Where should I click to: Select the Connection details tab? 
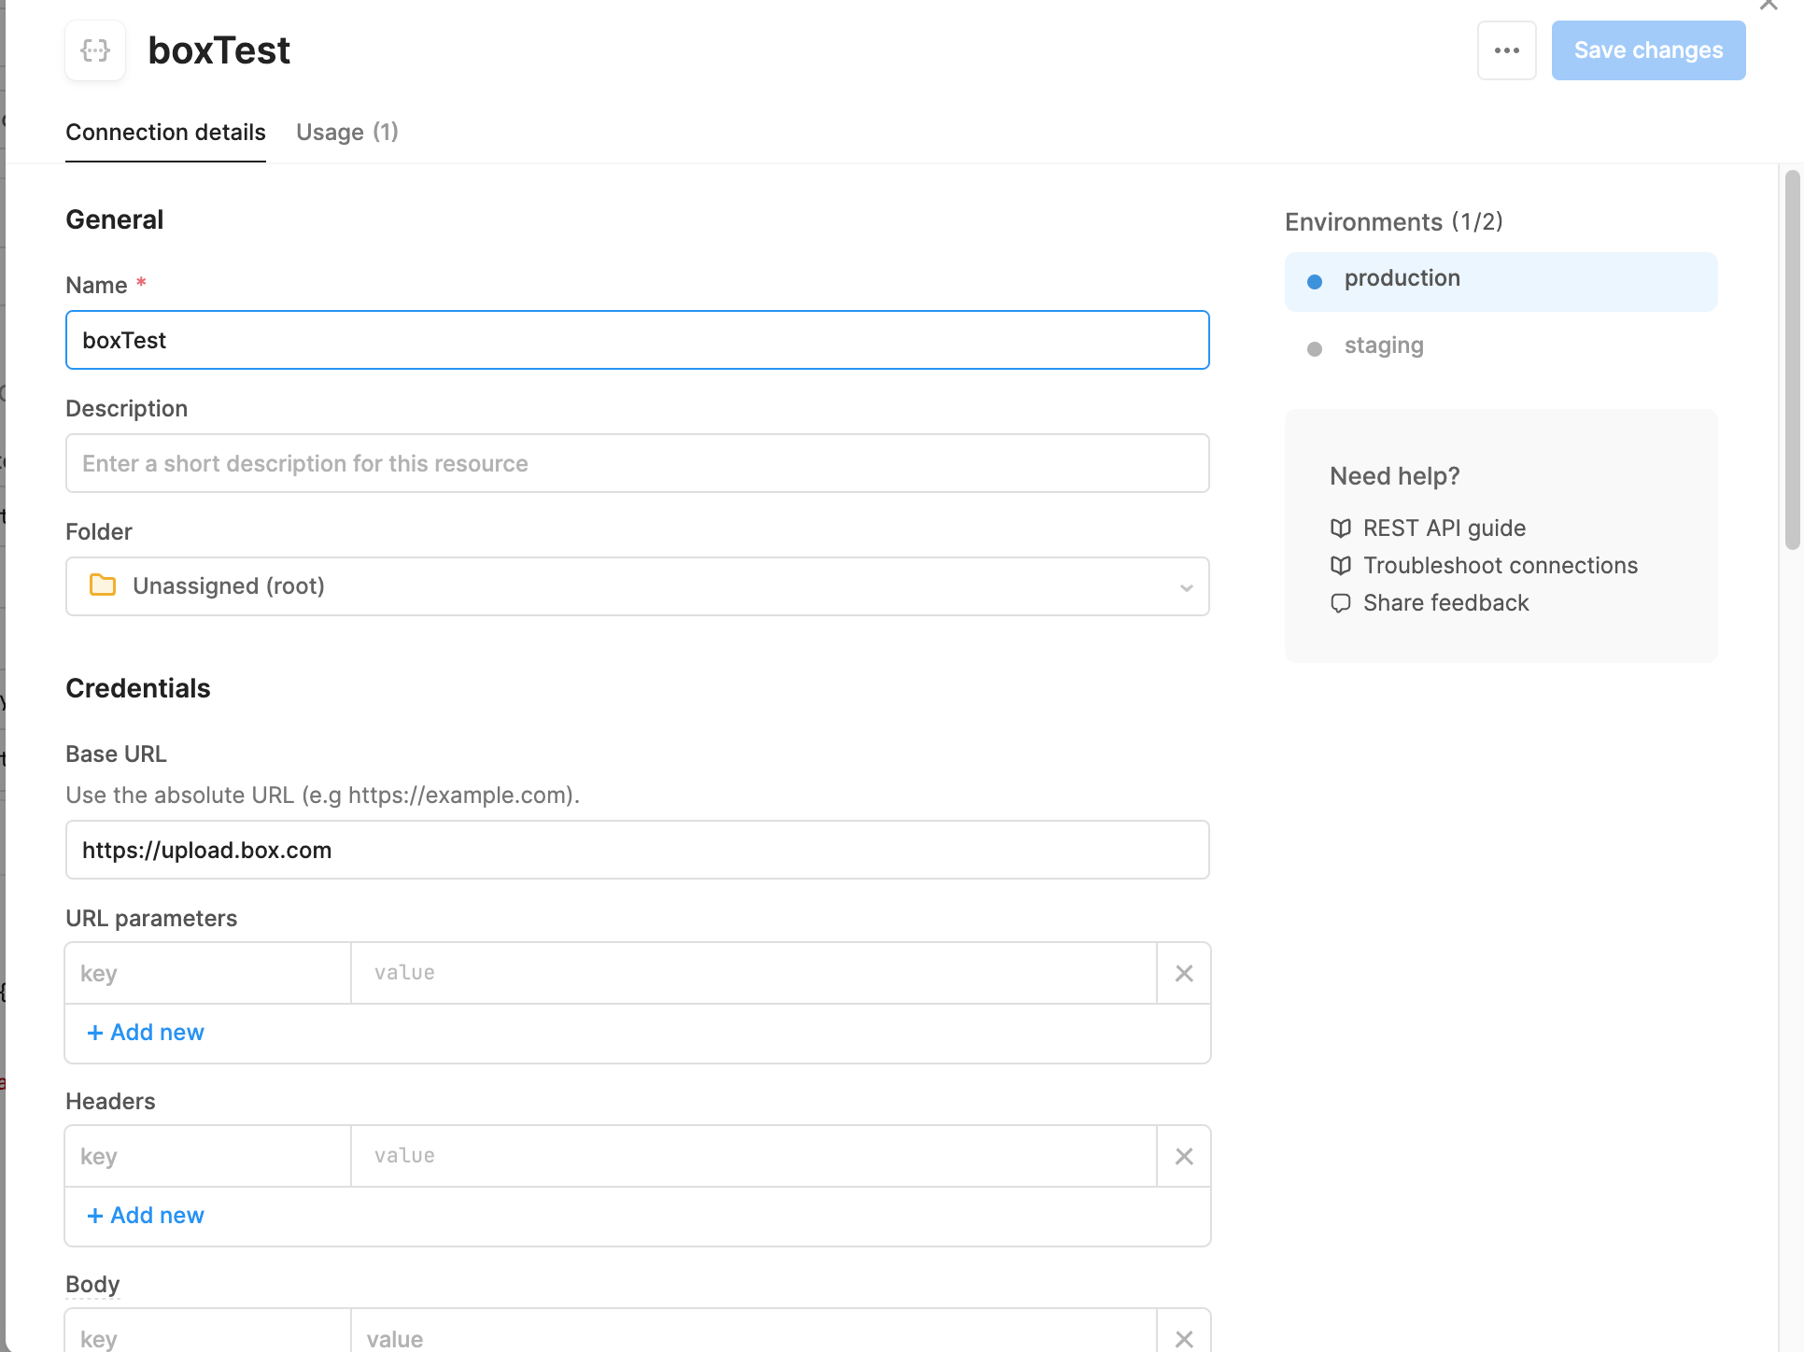166,132
